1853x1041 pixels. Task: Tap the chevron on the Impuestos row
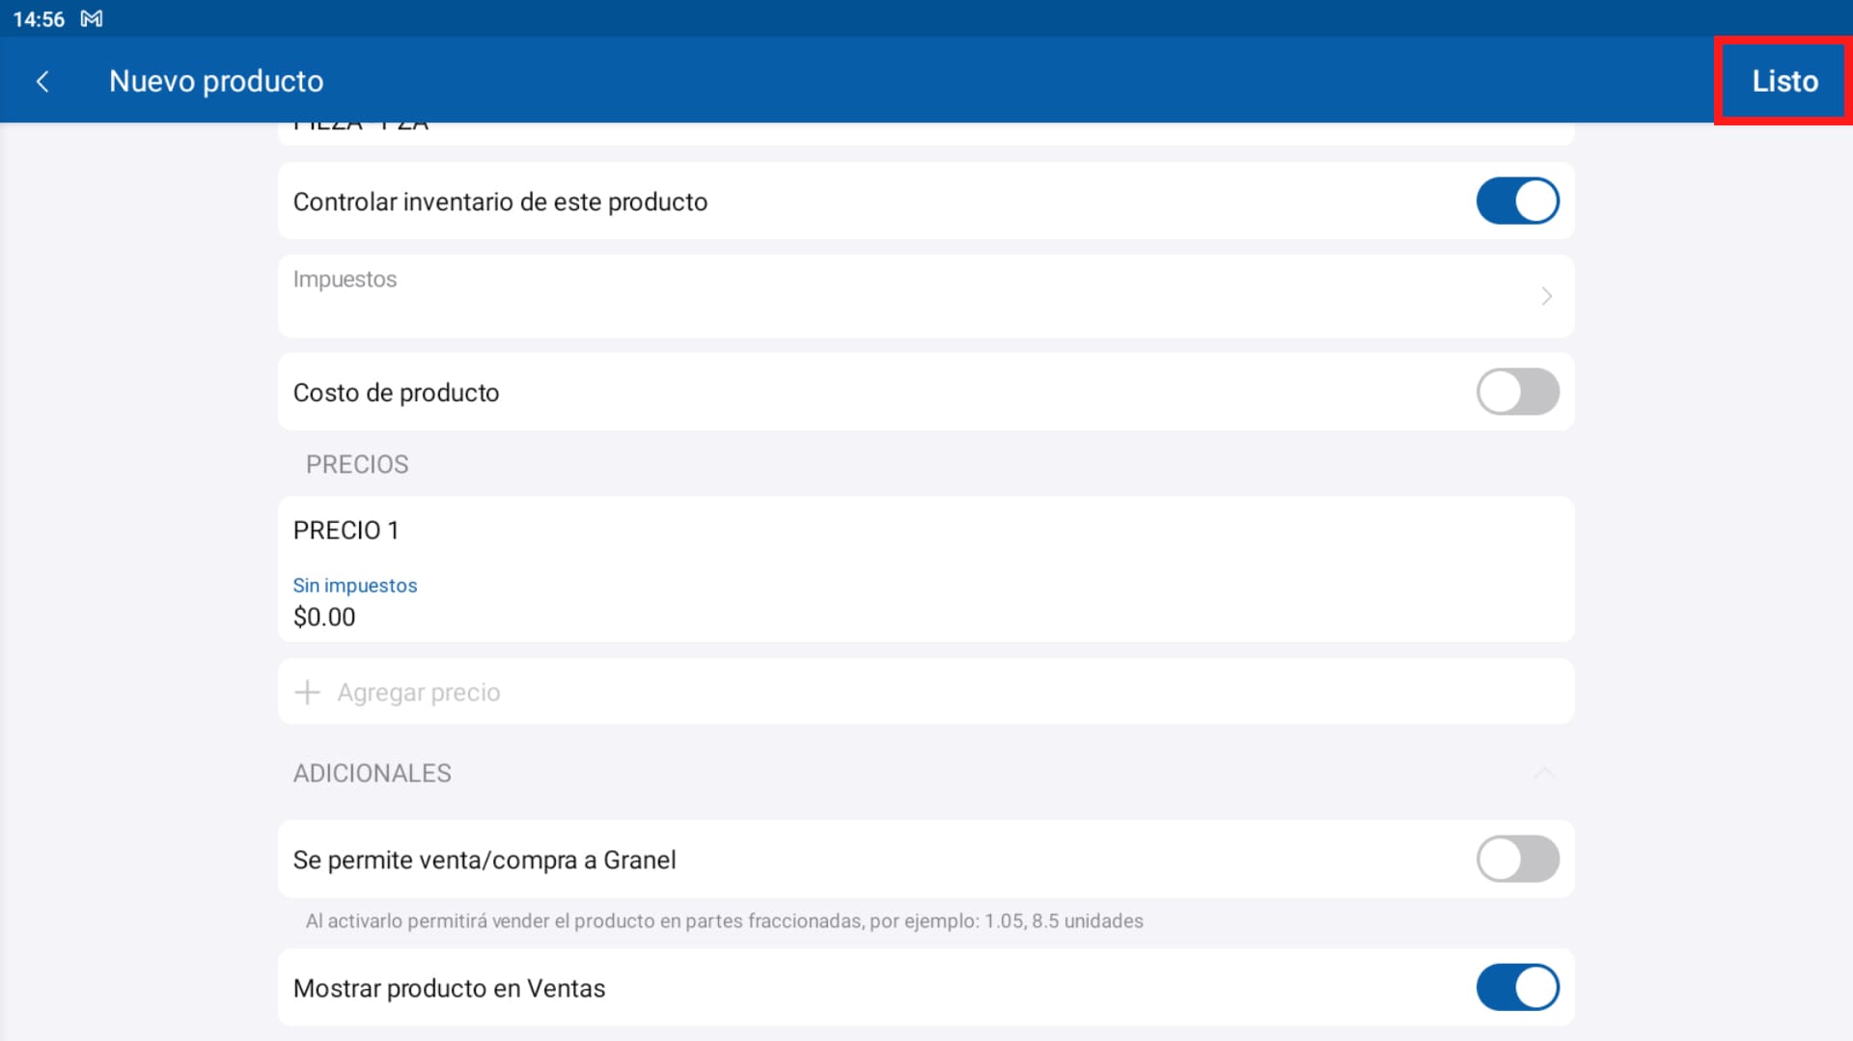pos(1546,296)
